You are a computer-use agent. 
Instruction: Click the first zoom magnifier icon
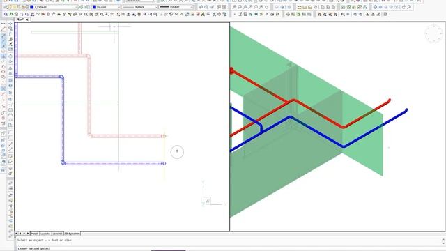[x=234, y=7]
